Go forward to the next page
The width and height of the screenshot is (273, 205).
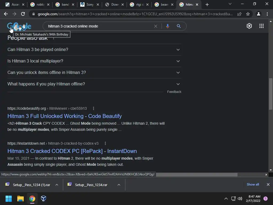pos(14,14)
